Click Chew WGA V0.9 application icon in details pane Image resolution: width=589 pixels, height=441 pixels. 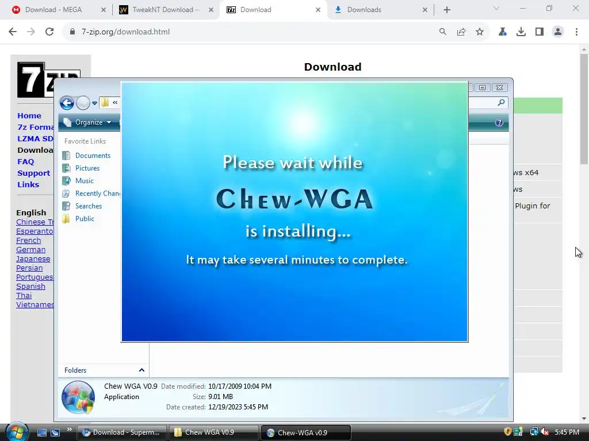78,397
